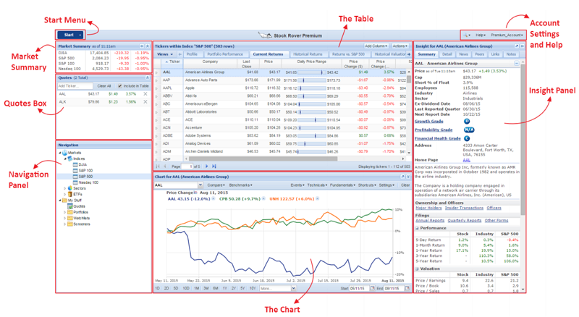Expand the Screeners folder

[x=65, y=224]
